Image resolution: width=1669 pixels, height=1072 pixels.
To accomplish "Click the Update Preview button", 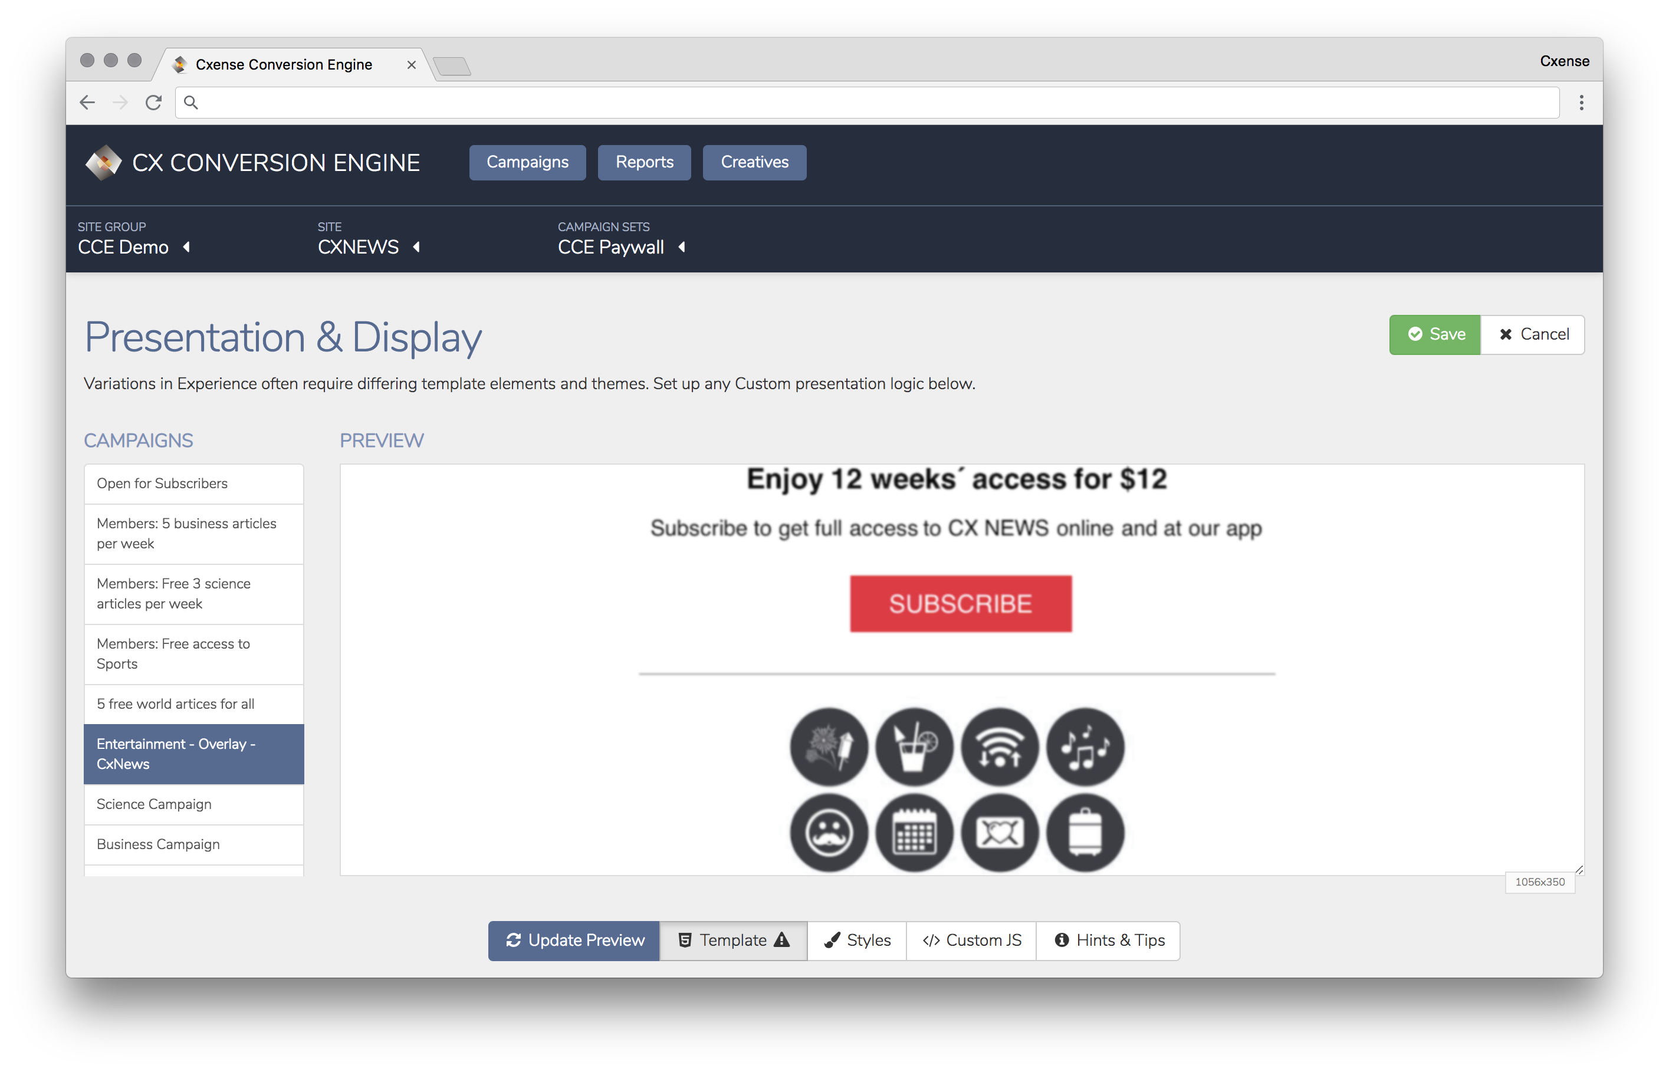I will click(574, 941).
